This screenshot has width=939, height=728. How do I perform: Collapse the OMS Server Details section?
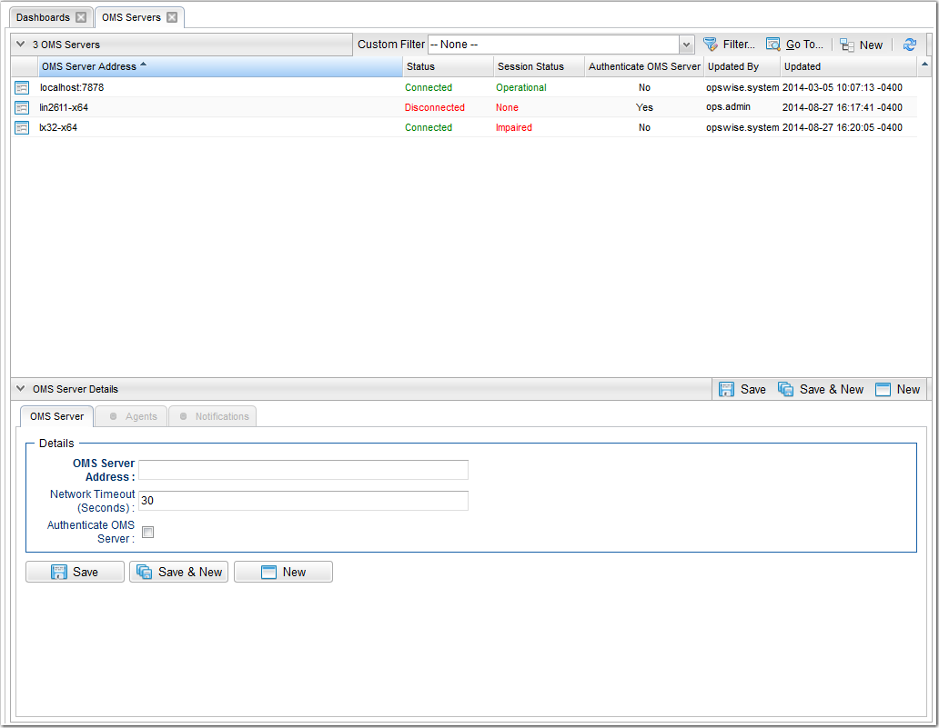[20, 389]
